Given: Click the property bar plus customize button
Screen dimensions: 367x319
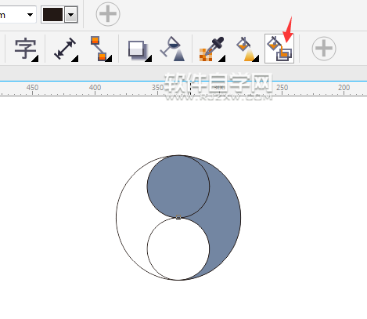Looking at the screenshot, I should (108, 14).
